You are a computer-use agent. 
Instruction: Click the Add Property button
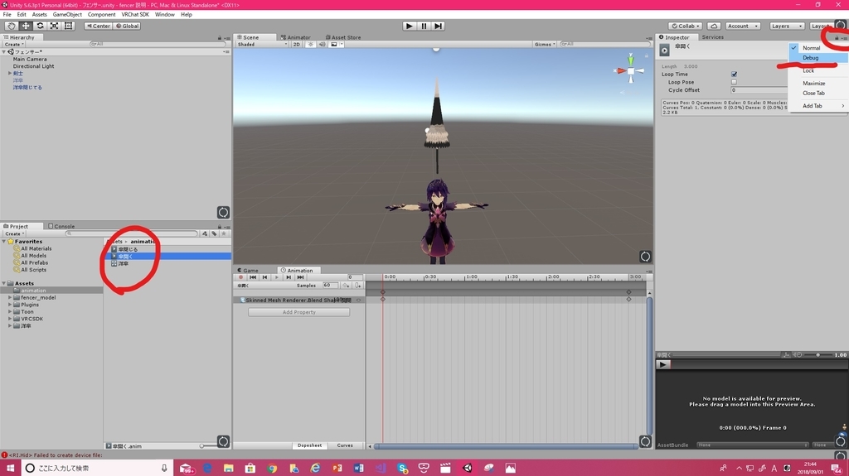point(298,312)
